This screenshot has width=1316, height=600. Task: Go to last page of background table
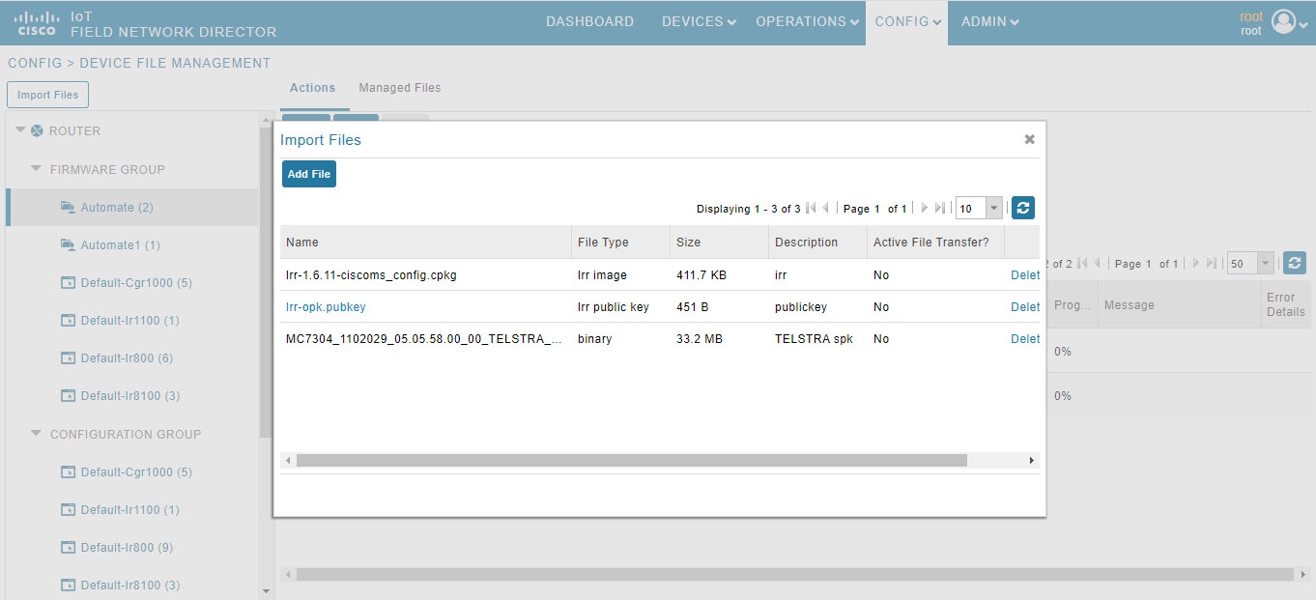point(1212,264)
